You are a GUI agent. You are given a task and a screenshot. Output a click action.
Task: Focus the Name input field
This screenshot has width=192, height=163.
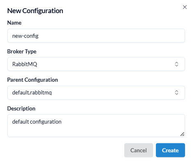pyautogui.click(x=96, y=36)
